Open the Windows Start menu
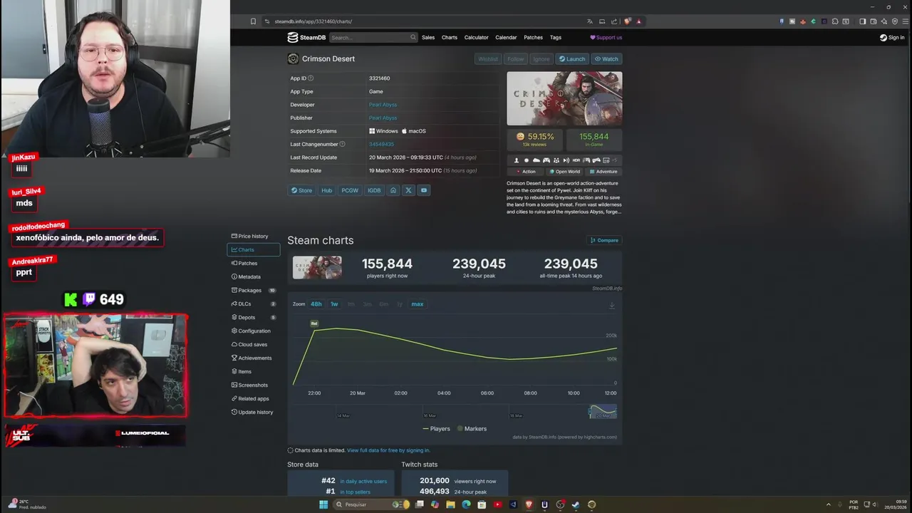This screenshot has width=912, height=513. [323, 504]
